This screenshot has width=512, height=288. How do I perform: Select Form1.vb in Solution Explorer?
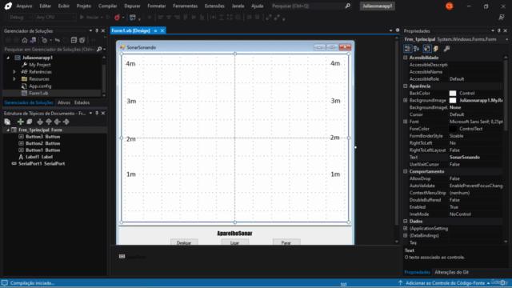(38, 94)
